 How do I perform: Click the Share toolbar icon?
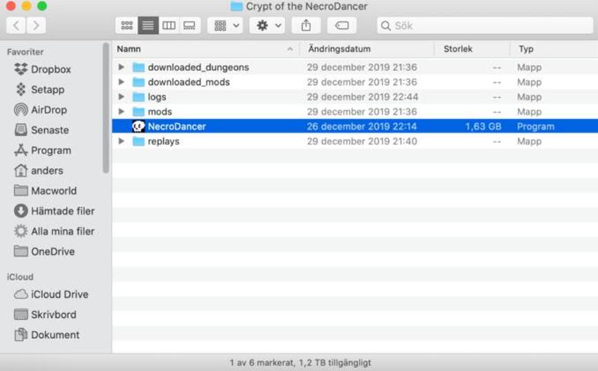tap(306, 26)
